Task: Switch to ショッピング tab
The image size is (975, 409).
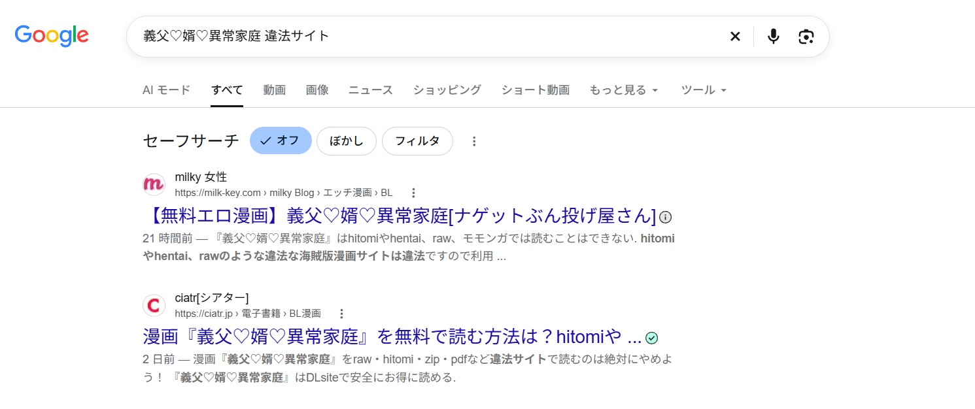Action: pos(447,90)
